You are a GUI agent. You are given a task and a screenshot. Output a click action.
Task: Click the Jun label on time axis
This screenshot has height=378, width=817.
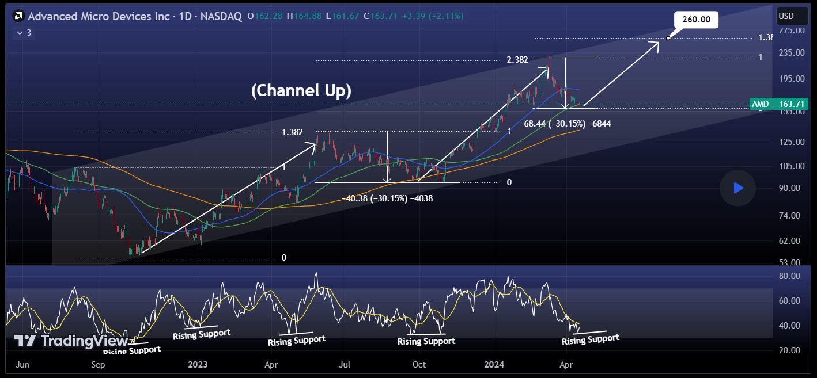tap(22, 365)
